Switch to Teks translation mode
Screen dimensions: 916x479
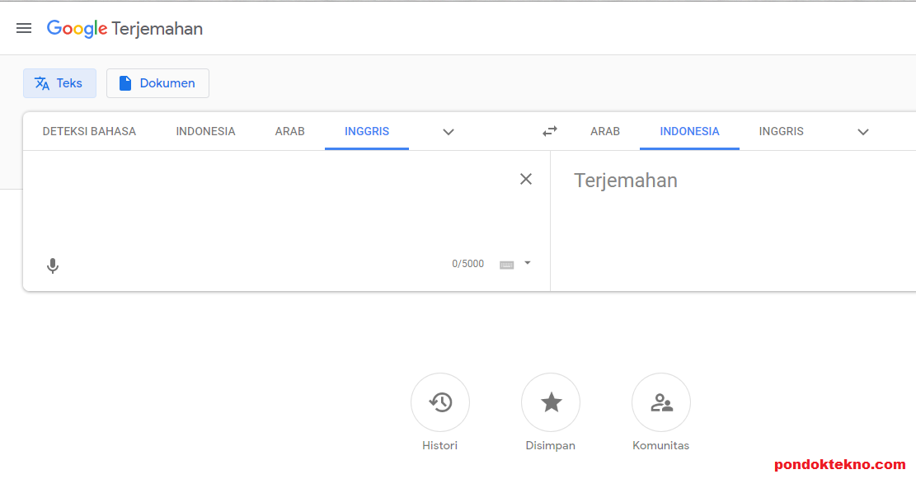pyautogui.click(x=59, y=83)
